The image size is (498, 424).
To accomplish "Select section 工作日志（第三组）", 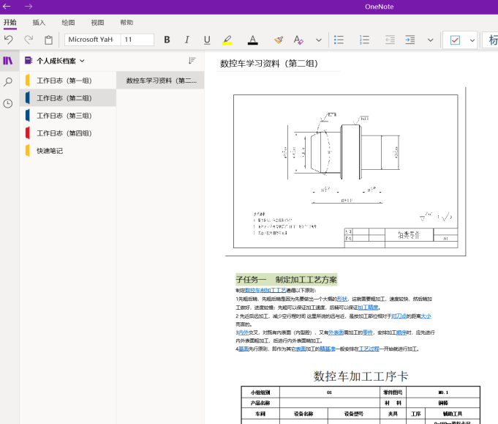I will click(68, 116).
